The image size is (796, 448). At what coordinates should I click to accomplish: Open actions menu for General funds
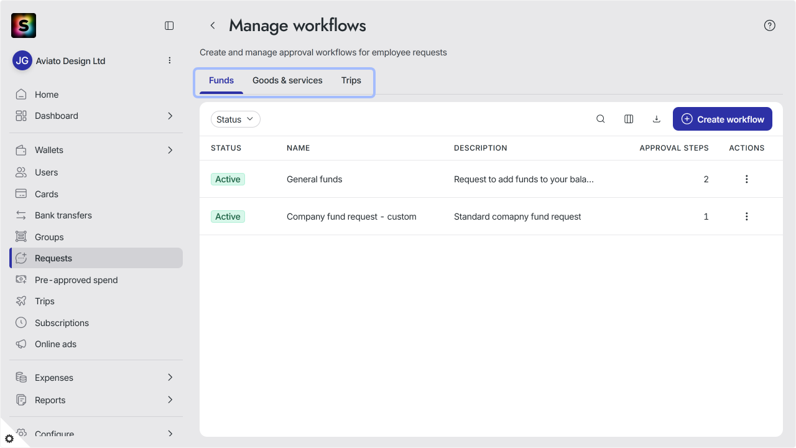click(x=747, y=179)
